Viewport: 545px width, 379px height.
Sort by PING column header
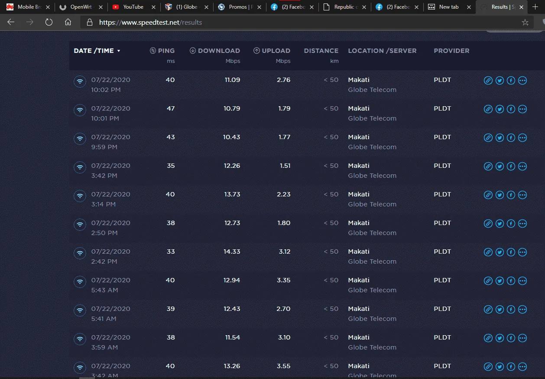(162, 51)
